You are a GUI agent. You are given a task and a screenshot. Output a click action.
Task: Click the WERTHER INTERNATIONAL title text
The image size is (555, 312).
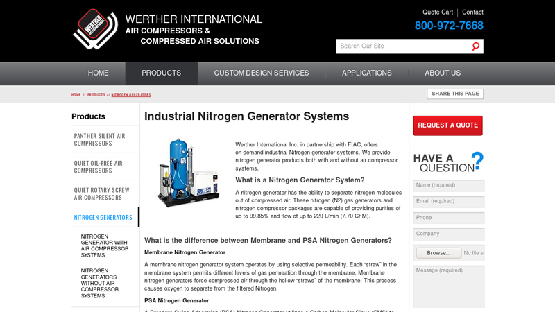(x=194, y=19)
